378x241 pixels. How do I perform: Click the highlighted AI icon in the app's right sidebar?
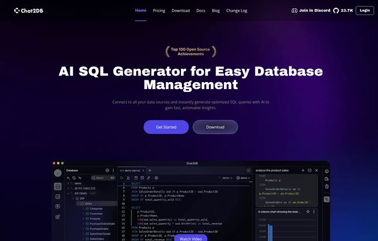point(327,199)
